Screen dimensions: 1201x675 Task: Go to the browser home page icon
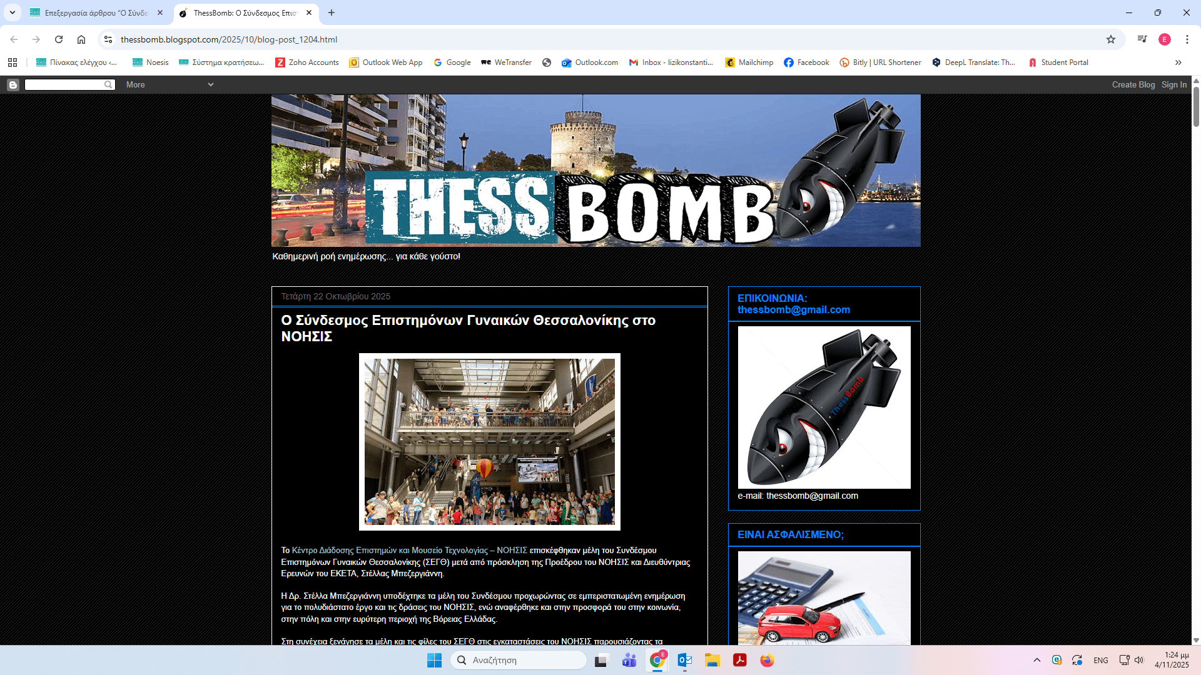(81, 39)
